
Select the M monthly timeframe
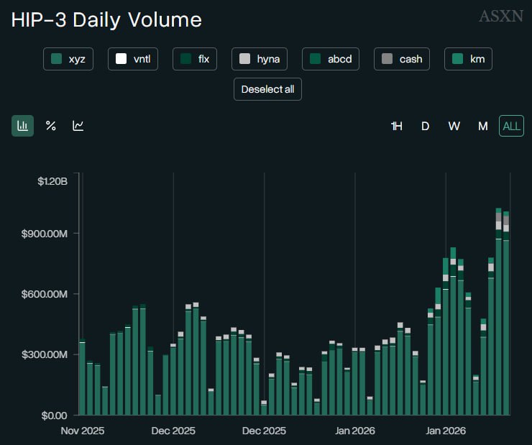483,126
